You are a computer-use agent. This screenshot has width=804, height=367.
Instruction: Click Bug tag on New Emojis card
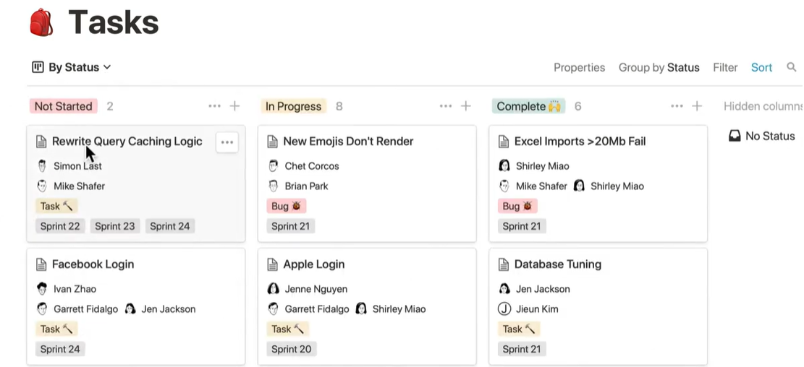287,206
